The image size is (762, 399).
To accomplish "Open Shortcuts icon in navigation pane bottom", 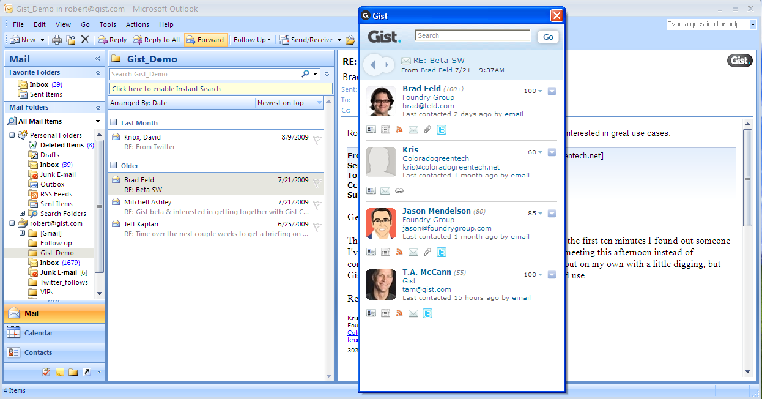I will [87, 372].
